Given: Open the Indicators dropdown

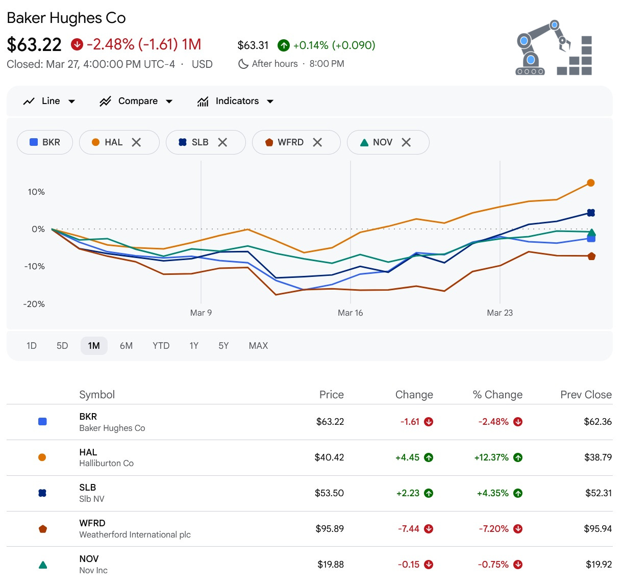Looking at the screenshot, I should [236, 101].
